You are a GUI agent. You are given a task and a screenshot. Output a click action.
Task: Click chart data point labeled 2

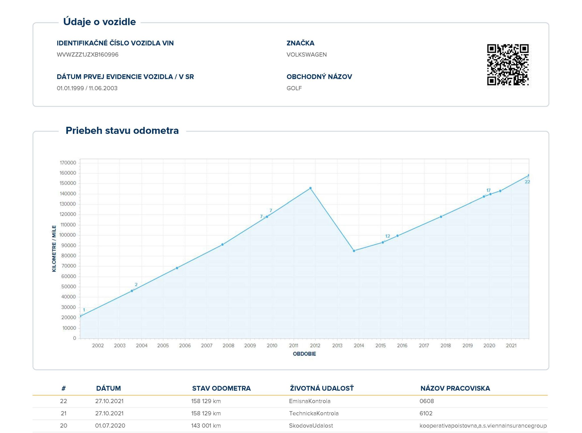click(132, 291)
